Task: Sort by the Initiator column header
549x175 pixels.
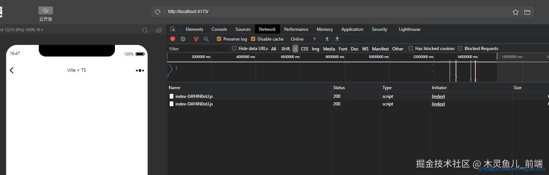Action: tap(471, 88)
